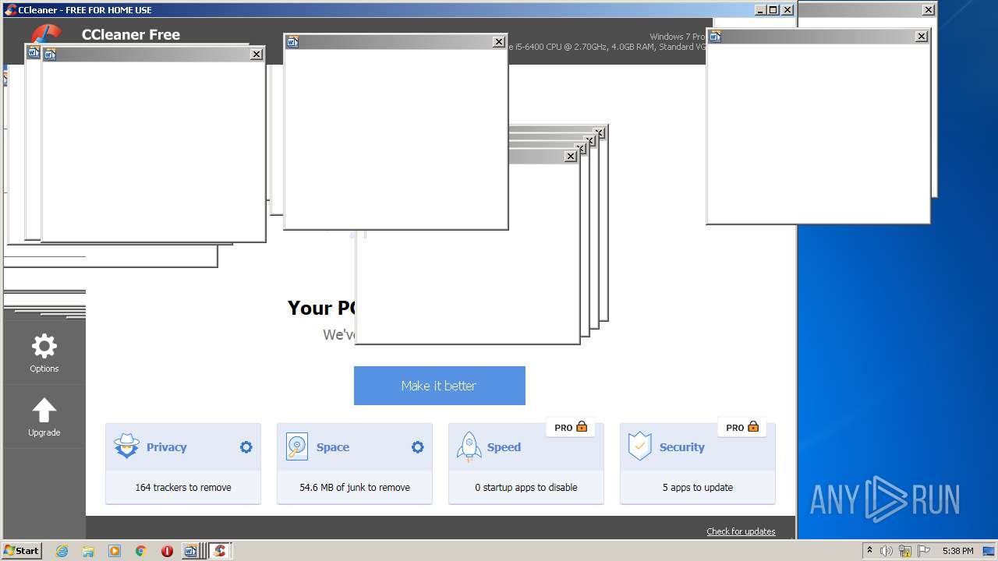Image resolution: width=998 pixels, height=561 pixels.
Task: Click the Security shield icon
Action: click(639, 446)
